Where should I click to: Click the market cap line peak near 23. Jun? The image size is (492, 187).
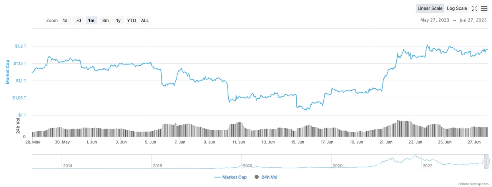[427, 45]
